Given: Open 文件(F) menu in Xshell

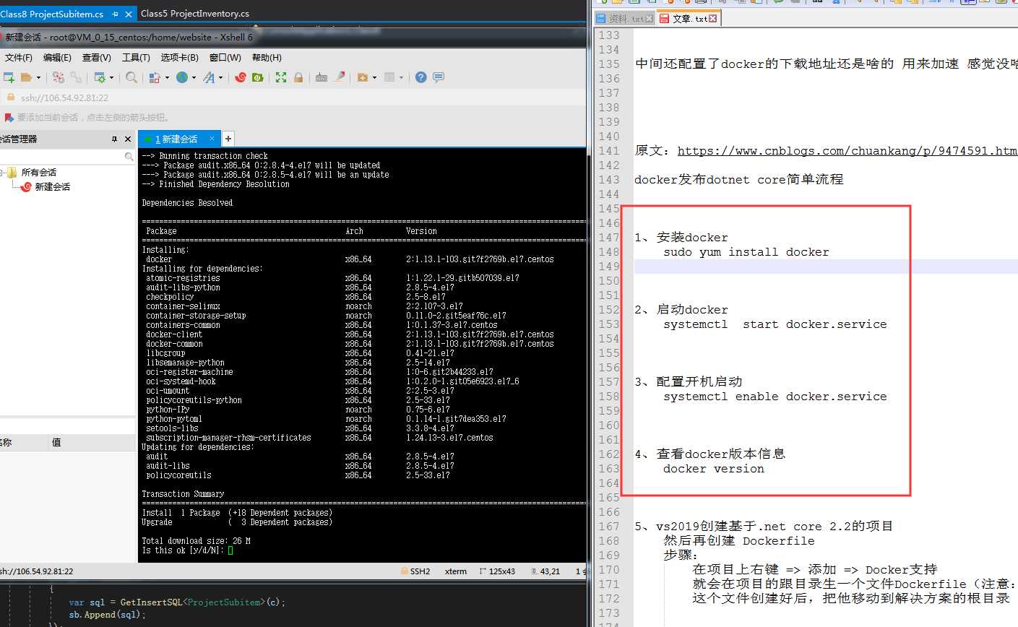Looking at the screenshot, I should click(19, 58).
